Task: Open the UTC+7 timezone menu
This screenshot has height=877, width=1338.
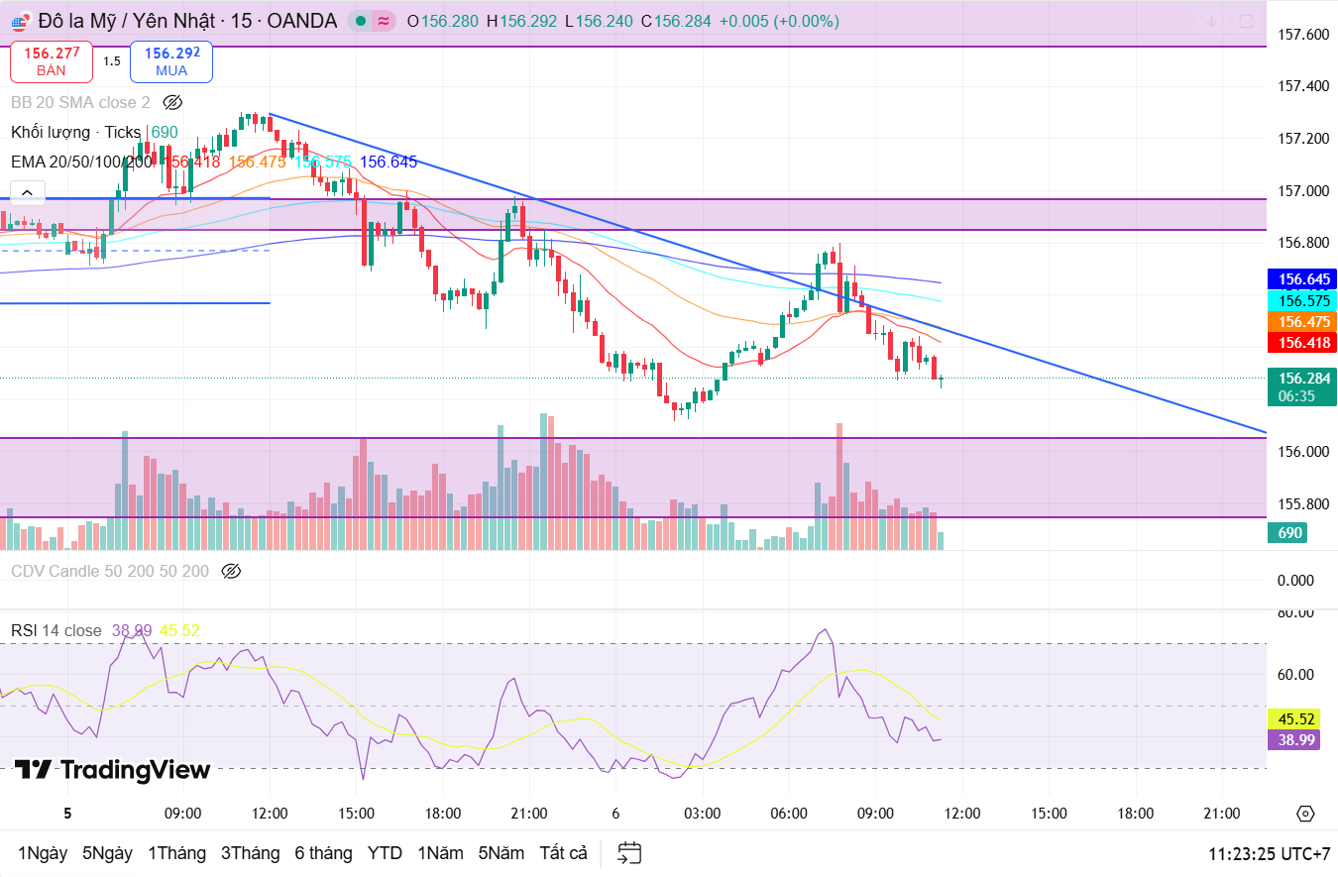Action: point(1269,853)
